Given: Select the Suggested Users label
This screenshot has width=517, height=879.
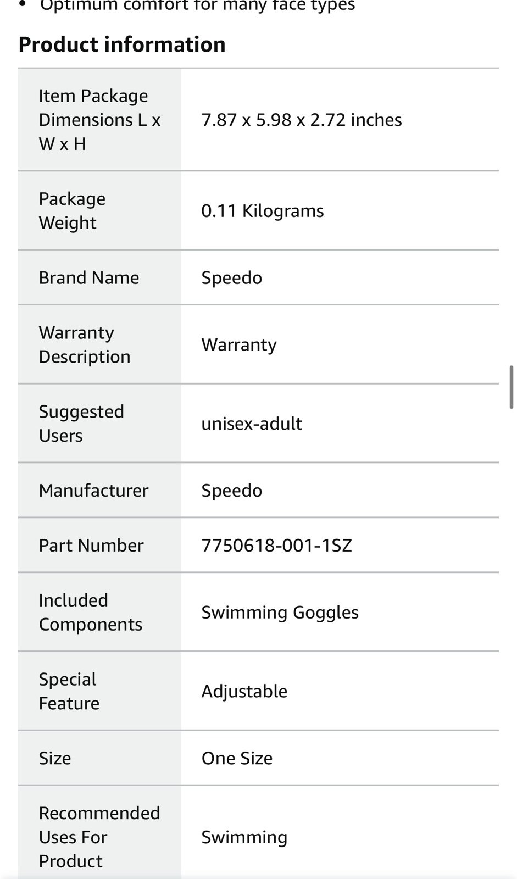Looking at the screenshot, I should coord(81,424).
